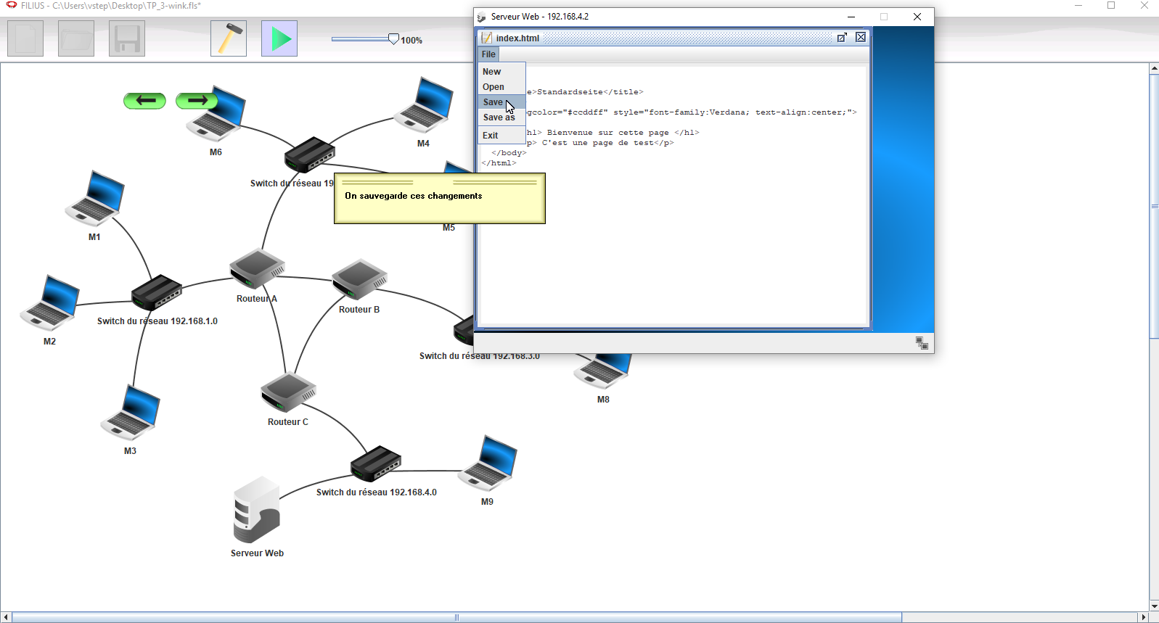Select the M2 laptop

49,303
